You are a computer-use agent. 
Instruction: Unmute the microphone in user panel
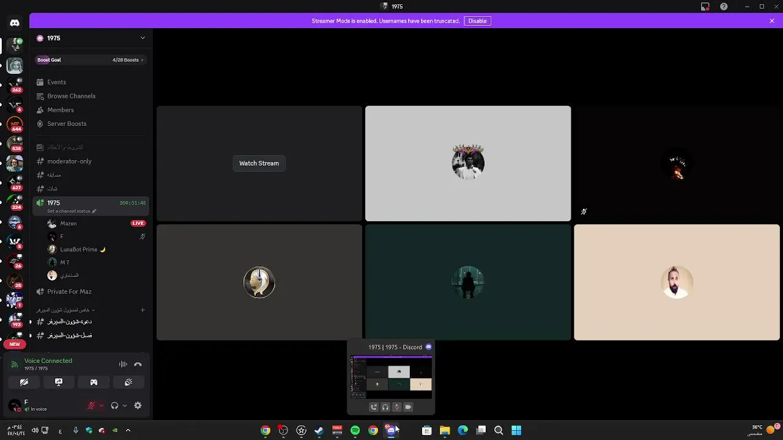point(91,405)
